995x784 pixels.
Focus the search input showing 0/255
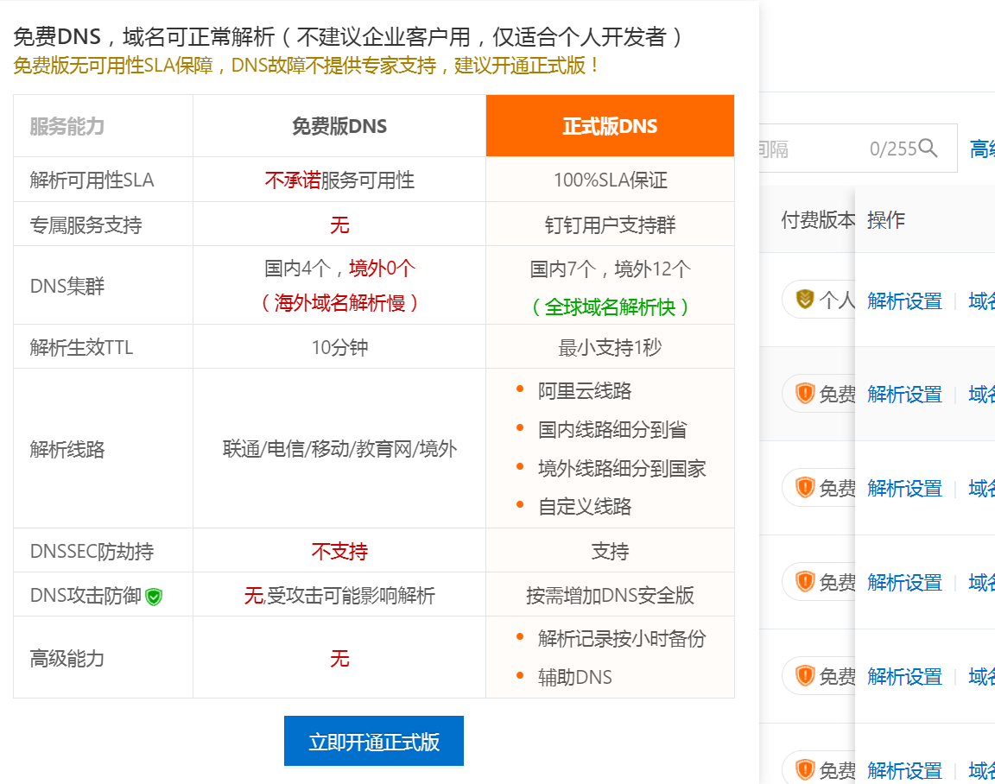[x=821, y=149]
